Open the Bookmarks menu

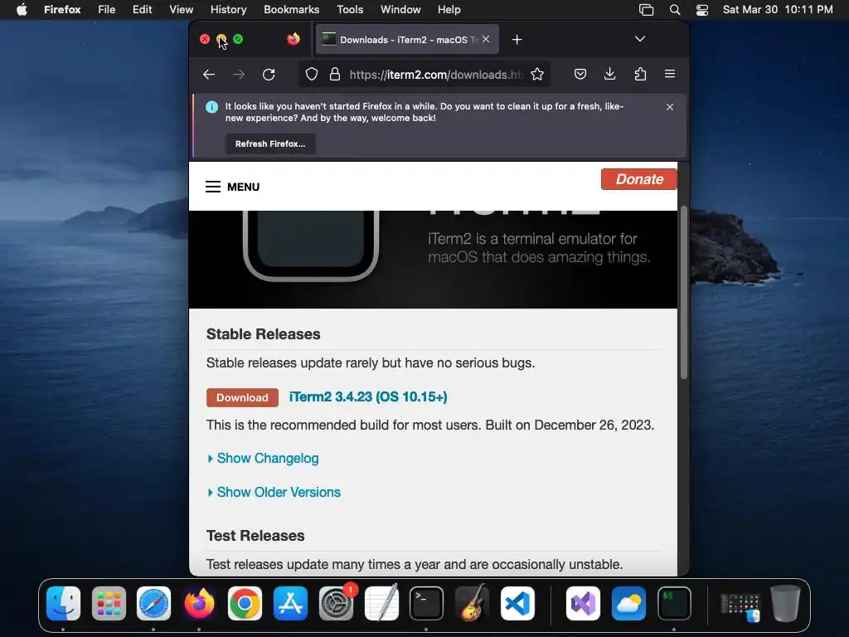coord(291,9)
